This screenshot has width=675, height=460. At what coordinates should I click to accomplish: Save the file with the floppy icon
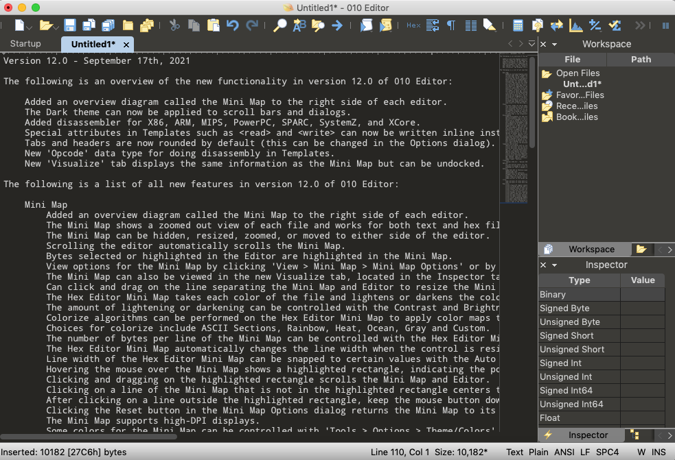click(x=70, y=25)
